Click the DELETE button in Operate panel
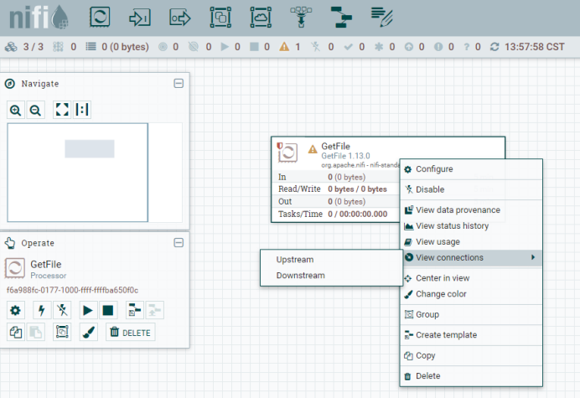Viewport: 580px width, 398px height. 131,332
